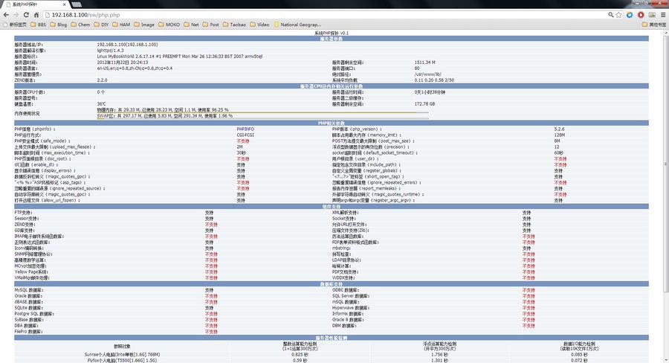Click the ODBC database support status
Image resolution: width=669 pixels, height=363 pixels.
529,290
